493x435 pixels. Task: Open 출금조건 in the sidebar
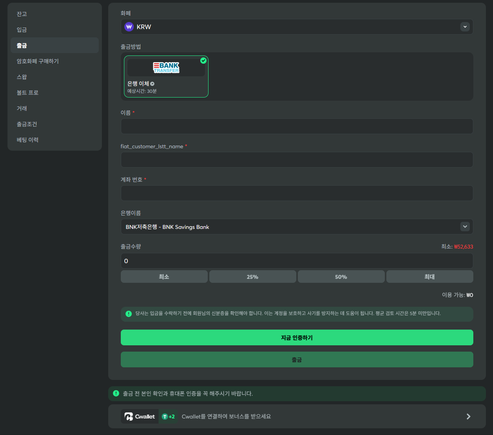(x=55, y=124)
